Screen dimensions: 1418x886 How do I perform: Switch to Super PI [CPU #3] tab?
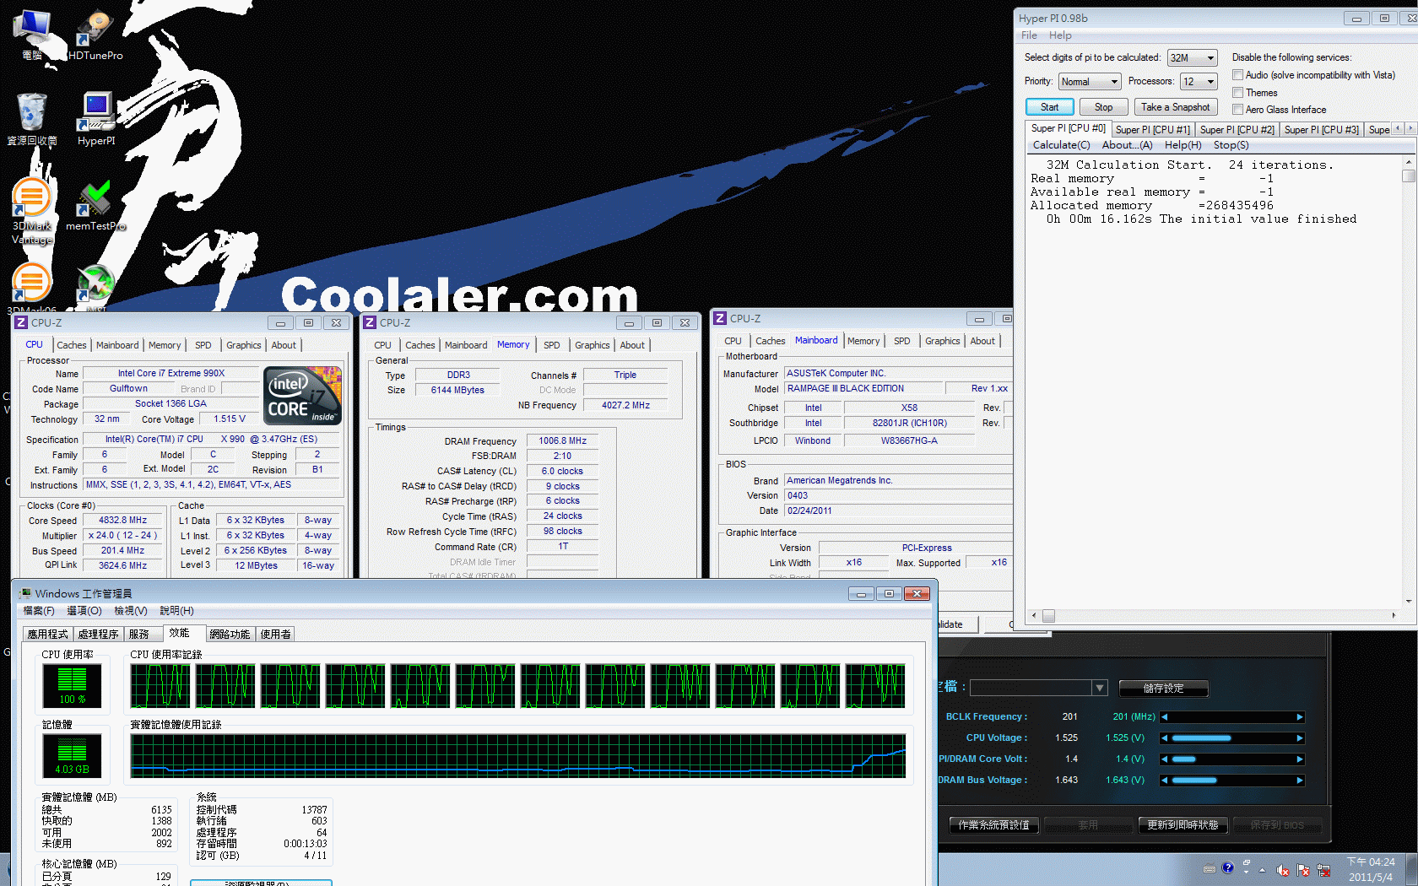click(x=1321, y=130)
